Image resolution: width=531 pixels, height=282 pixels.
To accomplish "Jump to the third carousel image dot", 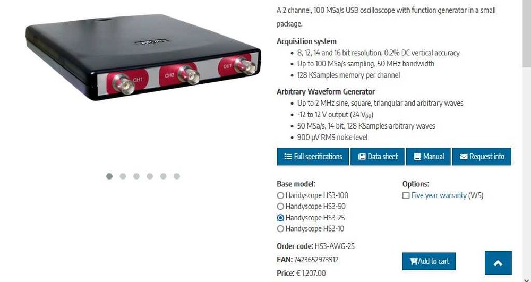I will point(136,176).
